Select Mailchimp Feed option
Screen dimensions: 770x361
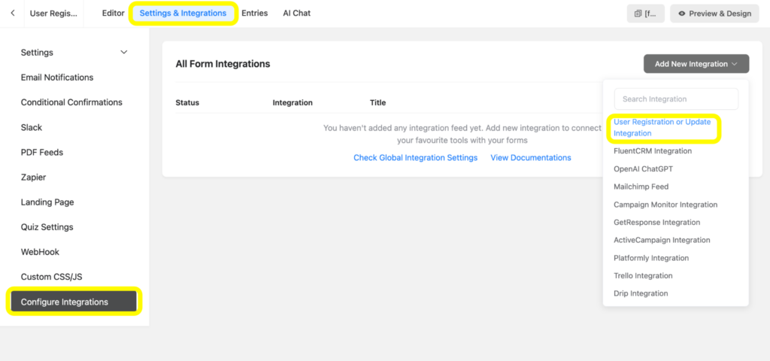[x=641, y=187]
